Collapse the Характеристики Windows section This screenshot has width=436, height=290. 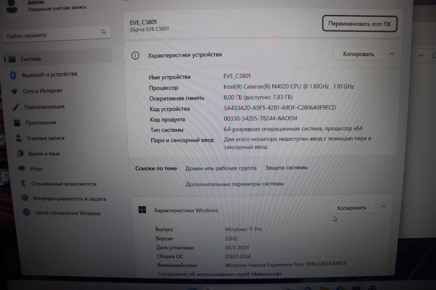383,207
